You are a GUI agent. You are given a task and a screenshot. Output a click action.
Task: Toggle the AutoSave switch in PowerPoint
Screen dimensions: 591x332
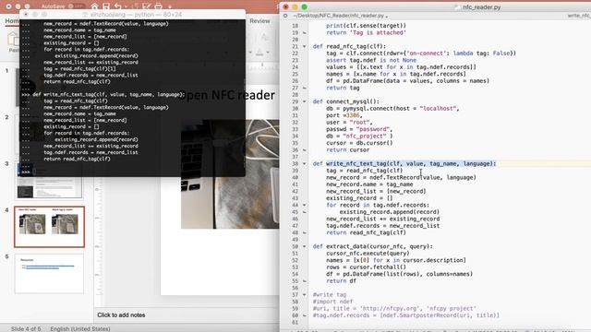[x=77, y=6]
